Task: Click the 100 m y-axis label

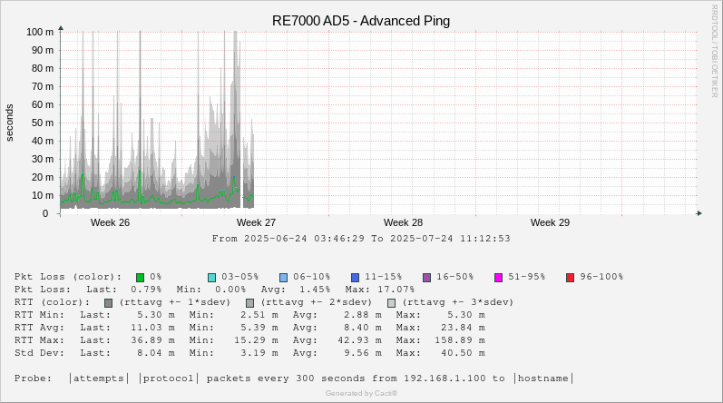Action: [x=39, y=32]
